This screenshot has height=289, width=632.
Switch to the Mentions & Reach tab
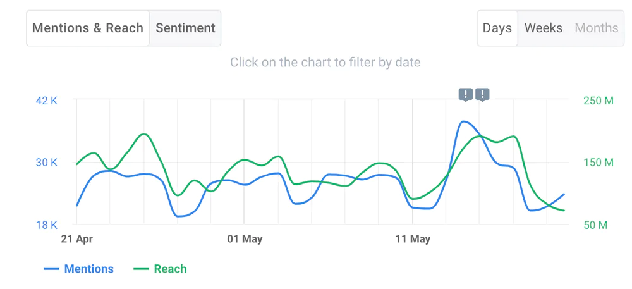[88, 28]
